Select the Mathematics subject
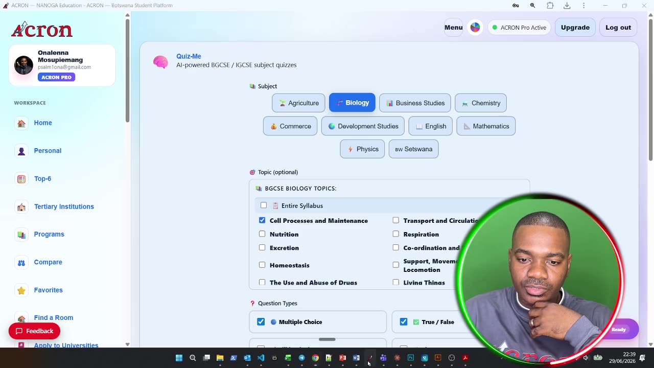This screenshot has width=654, height=368. [x=486, y=126]
